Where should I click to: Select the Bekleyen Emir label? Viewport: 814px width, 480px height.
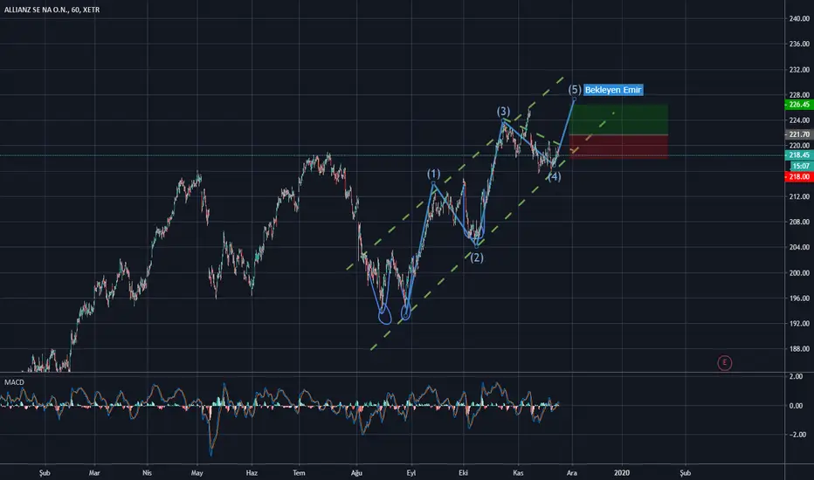(613, 90)
